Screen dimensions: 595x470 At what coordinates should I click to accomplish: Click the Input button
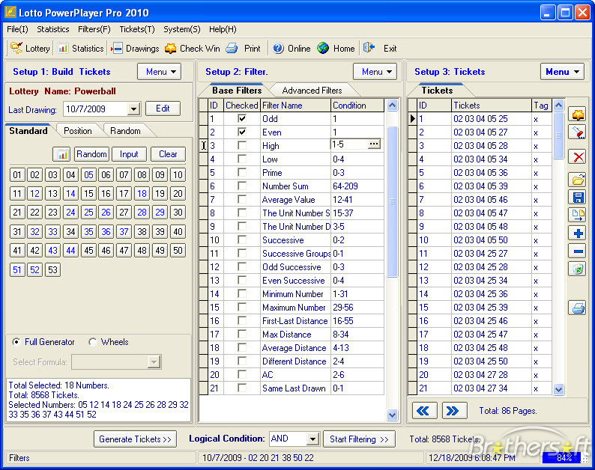pyautogui.click(x=129, y=154)
